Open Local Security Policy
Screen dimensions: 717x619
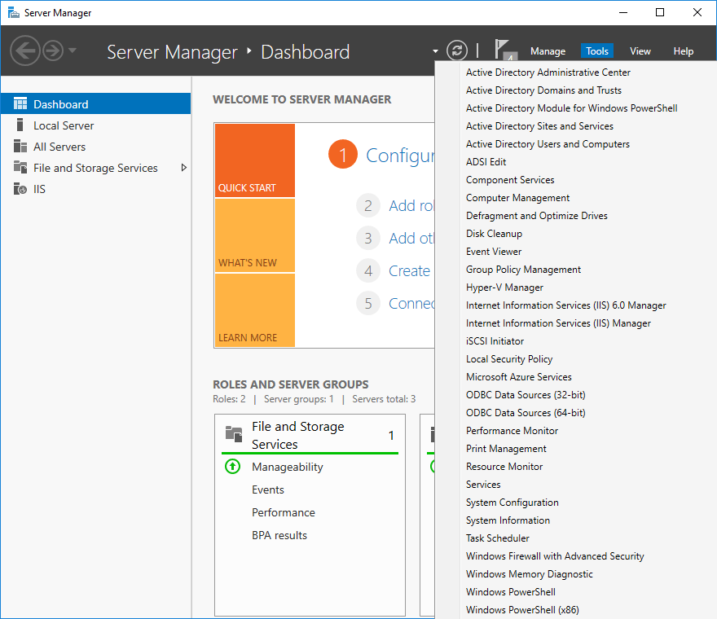pyautogui.click(x=509, y=359)
